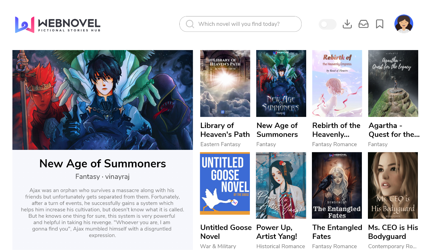Screen dimensions: 436x252
Task: Open the Ms. CEO is His Bodyguard cover
Action: coord(393,185)
